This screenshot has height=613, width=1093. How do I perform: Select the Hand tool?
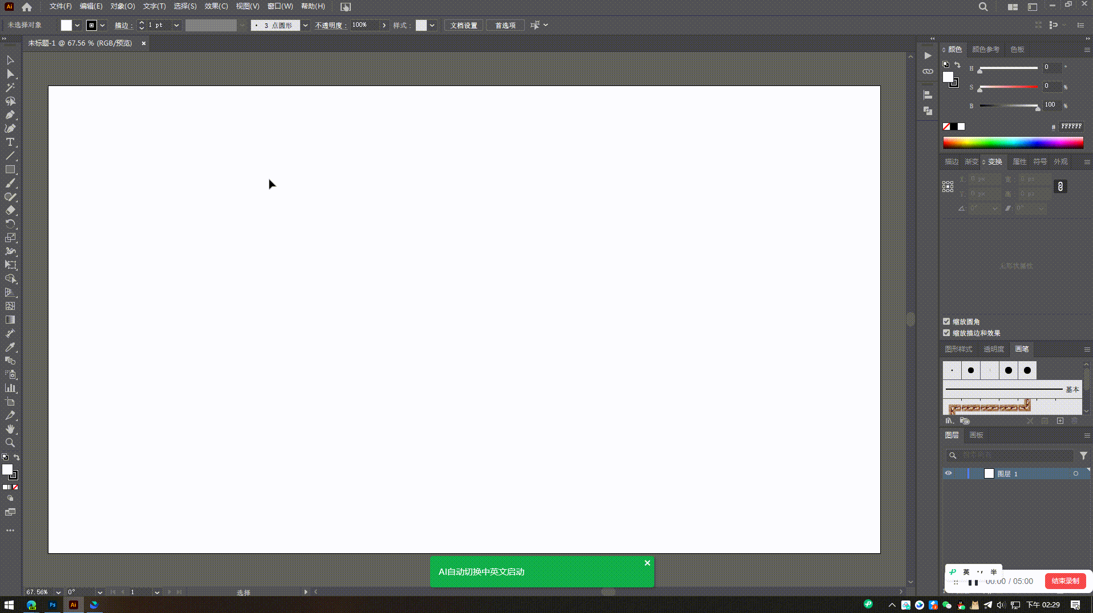(x=10, y=429)
